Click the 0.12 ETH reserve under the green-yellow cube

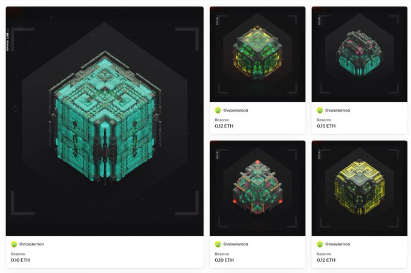[x=224, y=126]
